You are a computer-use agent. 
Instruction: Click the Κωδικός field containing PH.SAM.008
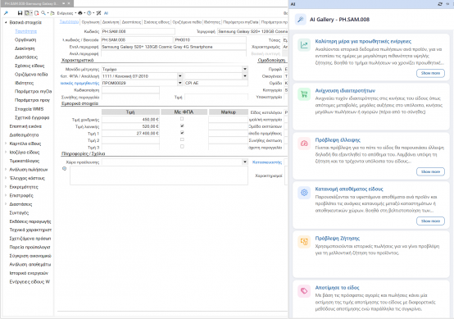[x=138, y=31]
